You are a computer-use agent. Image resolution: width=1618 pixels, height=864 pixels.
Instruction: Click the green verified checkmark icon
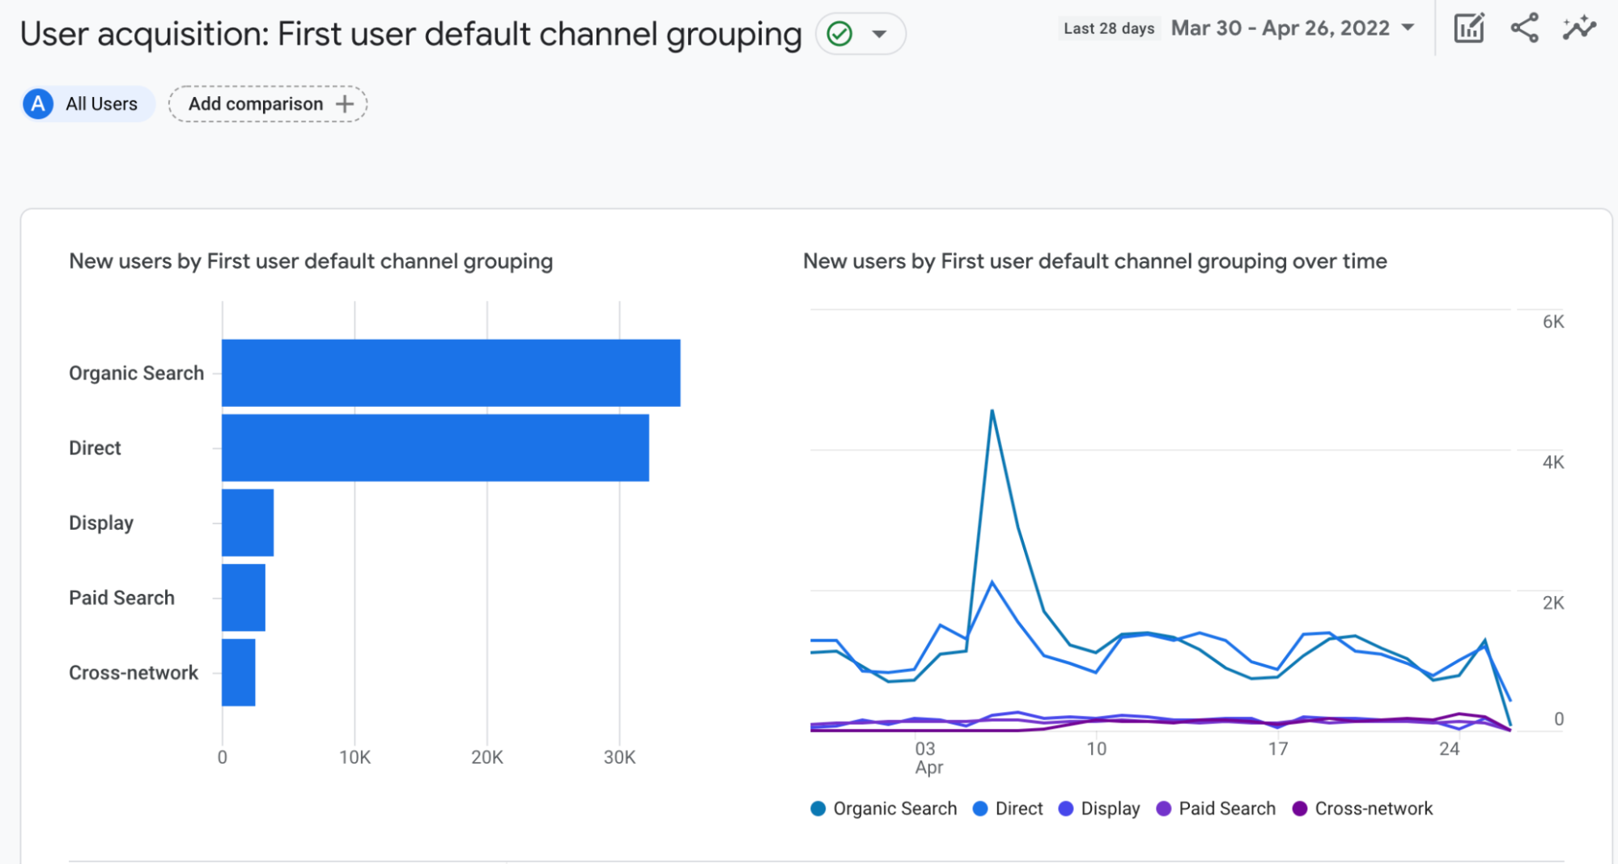pos(839,34)
